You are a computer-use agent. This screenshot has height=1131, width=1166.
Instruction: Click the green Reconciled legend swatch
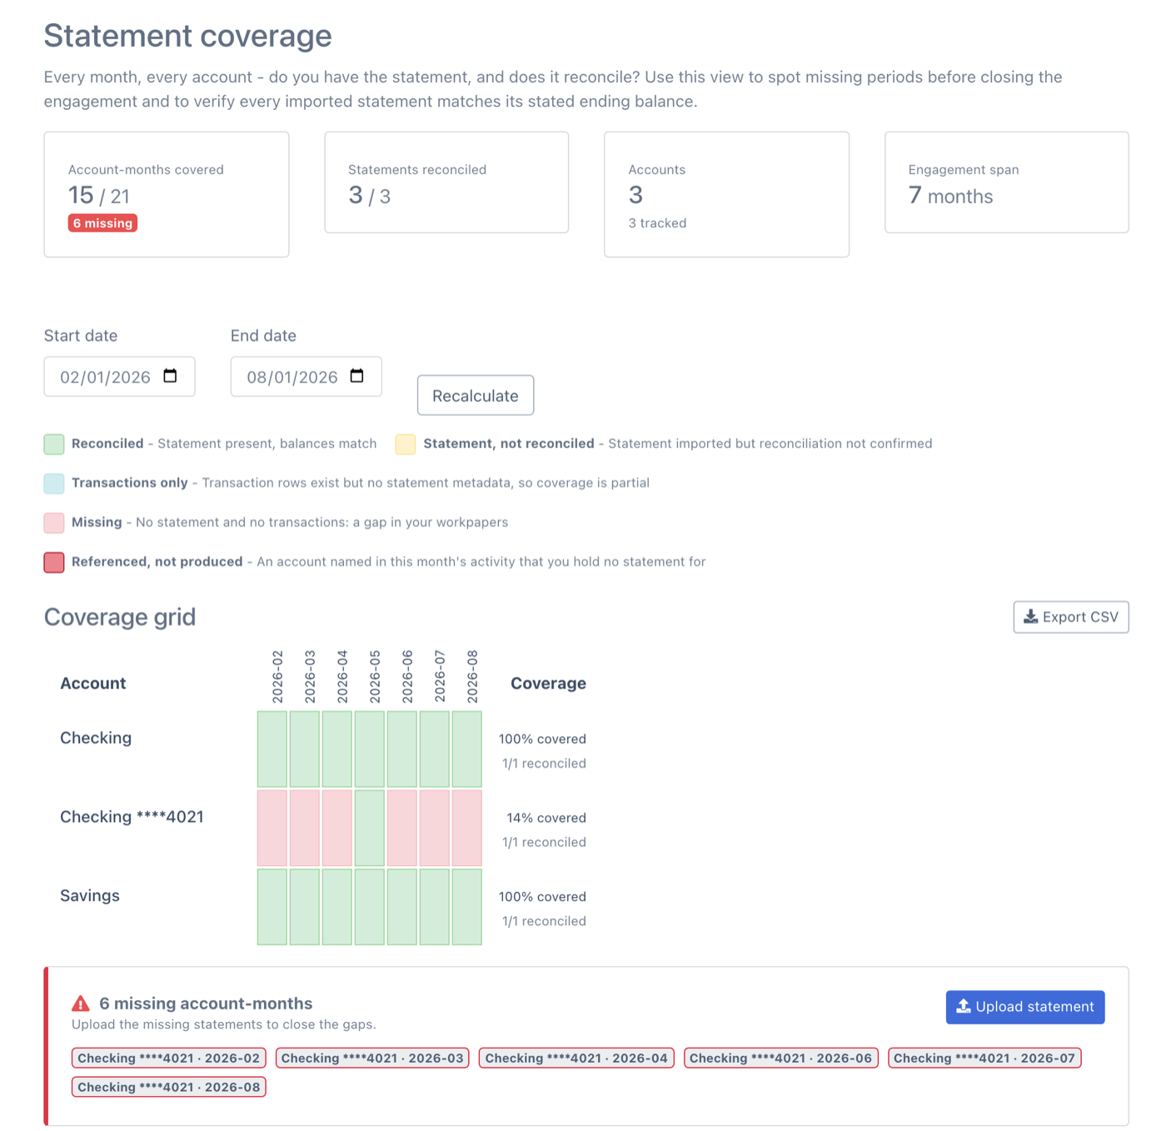click(x=54, y=444)
